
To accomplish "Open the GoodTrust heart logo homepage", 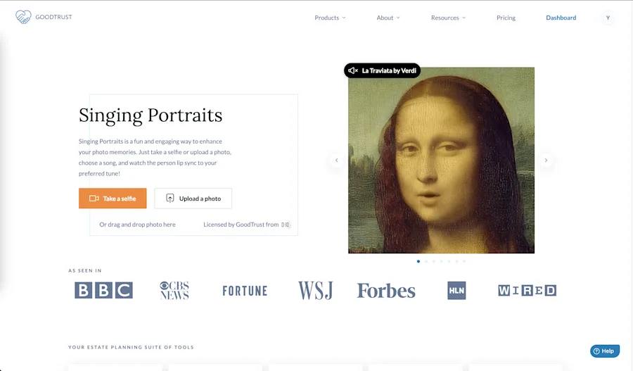I will pyautogui.click(x=44, y=17).
